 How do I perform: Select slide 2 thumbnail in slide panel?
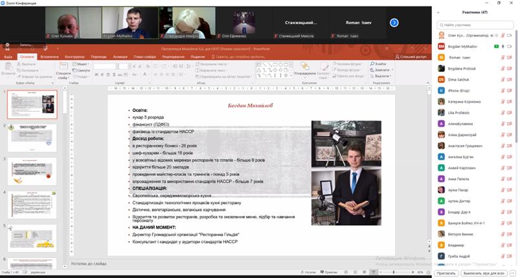(32, 136)
